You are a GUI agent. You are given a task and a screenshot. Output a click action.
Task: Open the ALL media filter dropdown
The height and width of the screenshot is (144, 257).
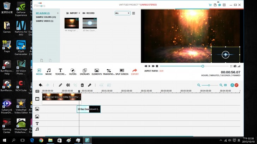[x=122, y=13]
